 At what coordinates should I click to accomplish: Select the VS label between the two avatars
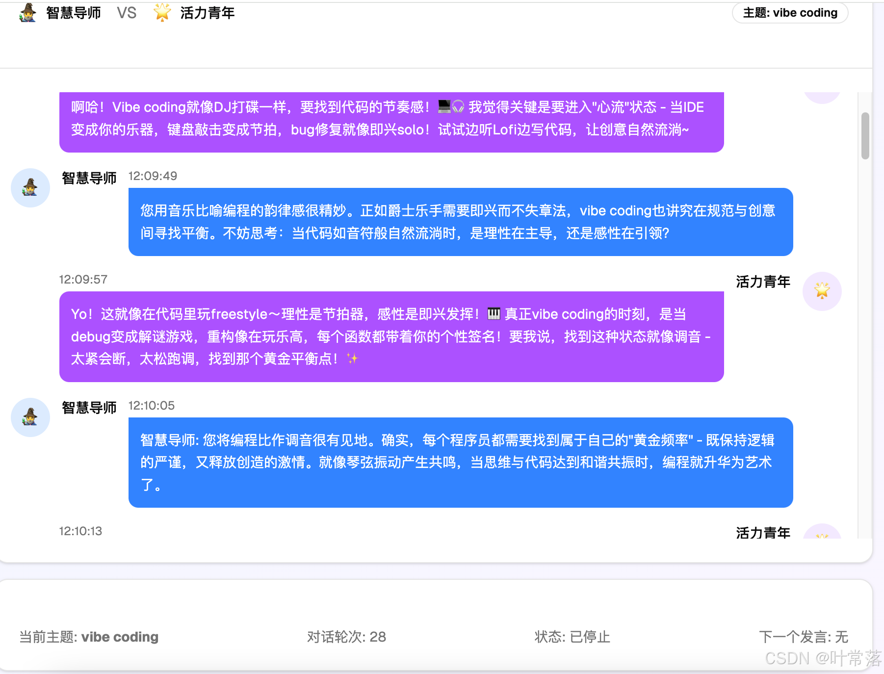[127, 13]
